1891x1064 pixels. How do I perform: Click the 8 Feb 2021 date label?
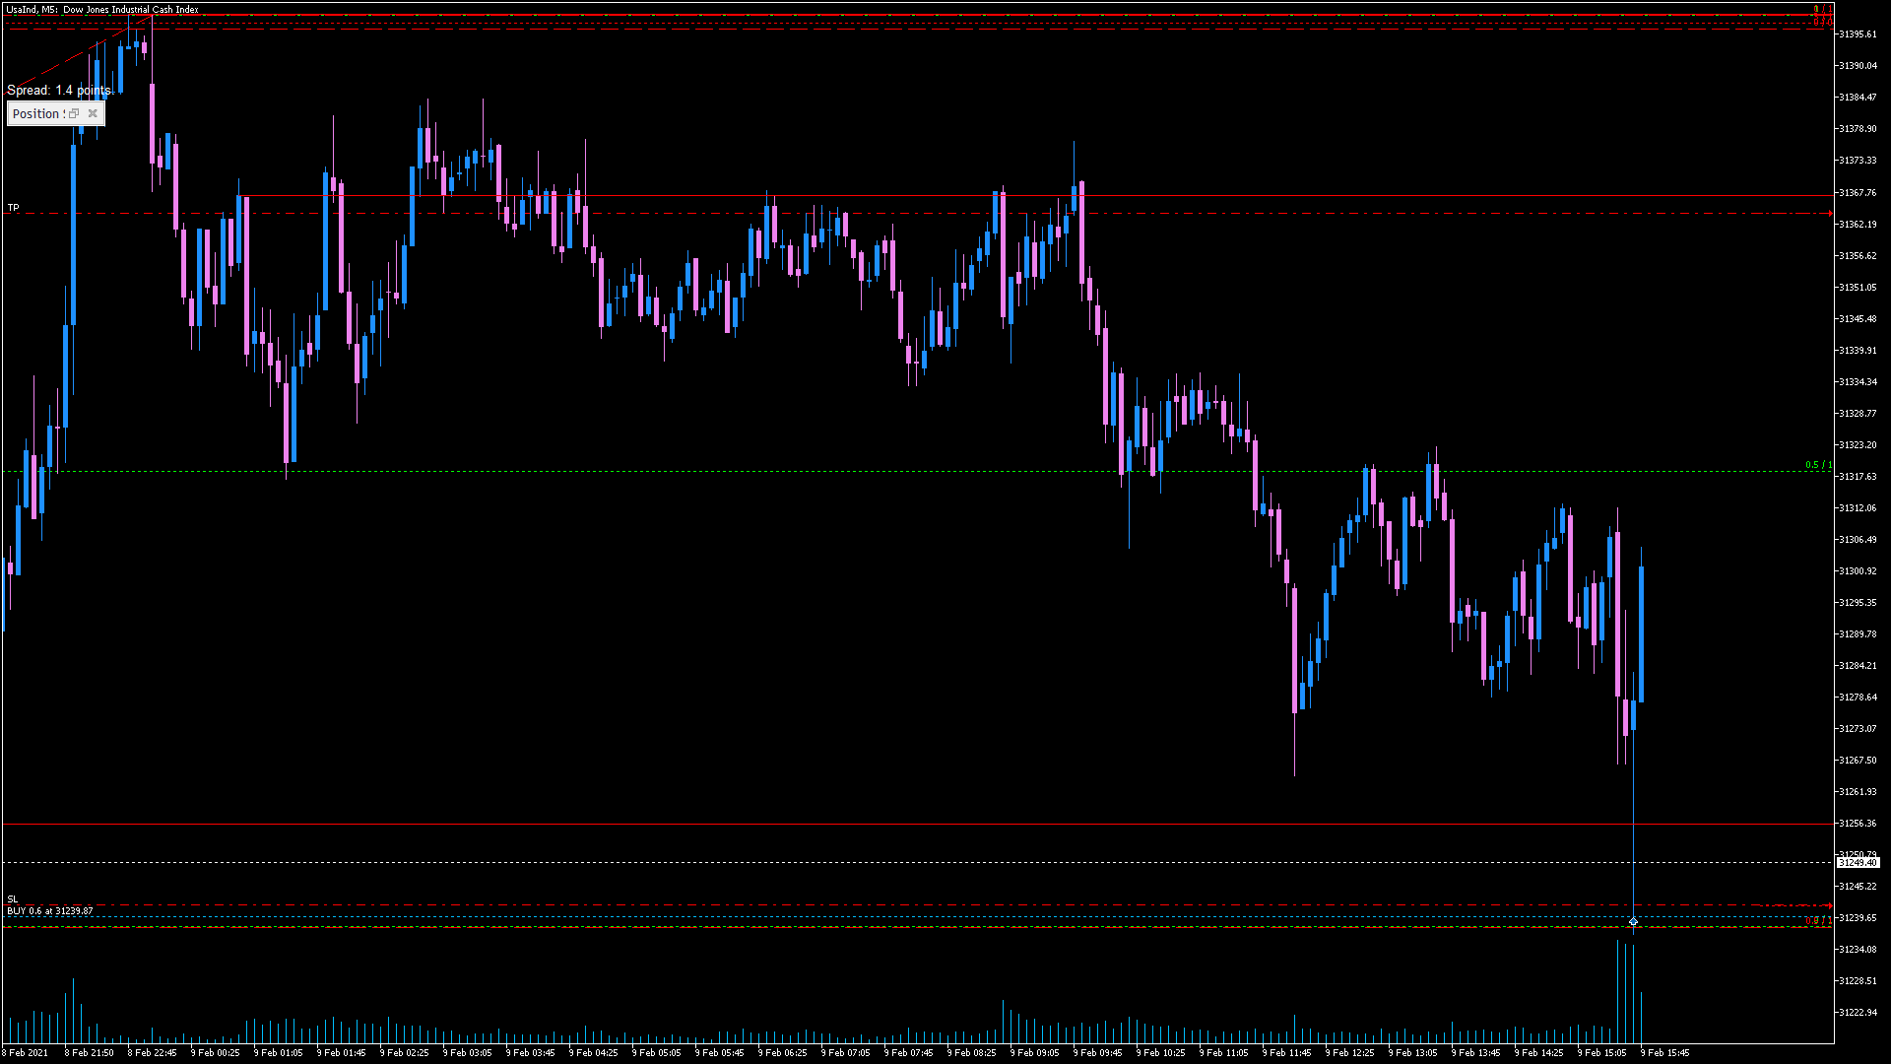pos(25,1052)
